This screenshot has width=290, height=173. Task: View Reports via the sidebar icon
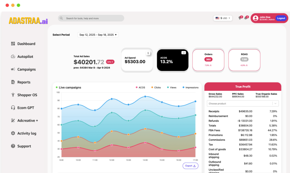[23, 82]
